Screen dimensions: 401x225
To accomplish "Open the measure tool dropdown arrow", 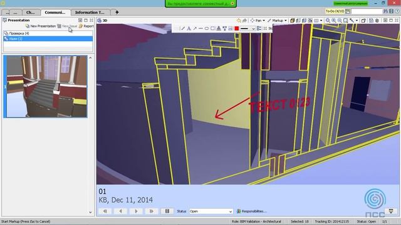I will click(357, 21).
